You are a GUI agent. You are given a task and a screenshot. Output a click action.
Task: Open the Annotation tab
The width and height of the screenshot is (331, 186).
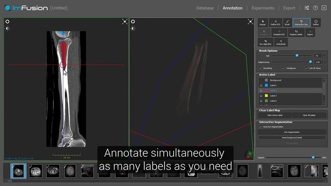tap(232, 8)
